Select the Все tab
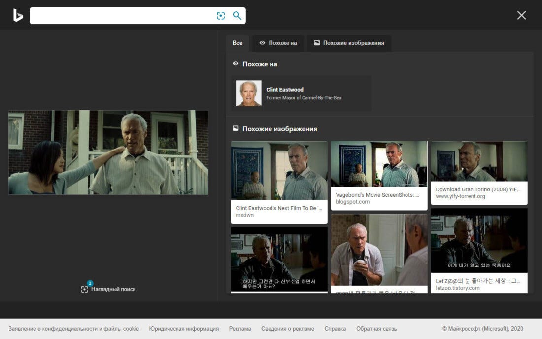 237,43
